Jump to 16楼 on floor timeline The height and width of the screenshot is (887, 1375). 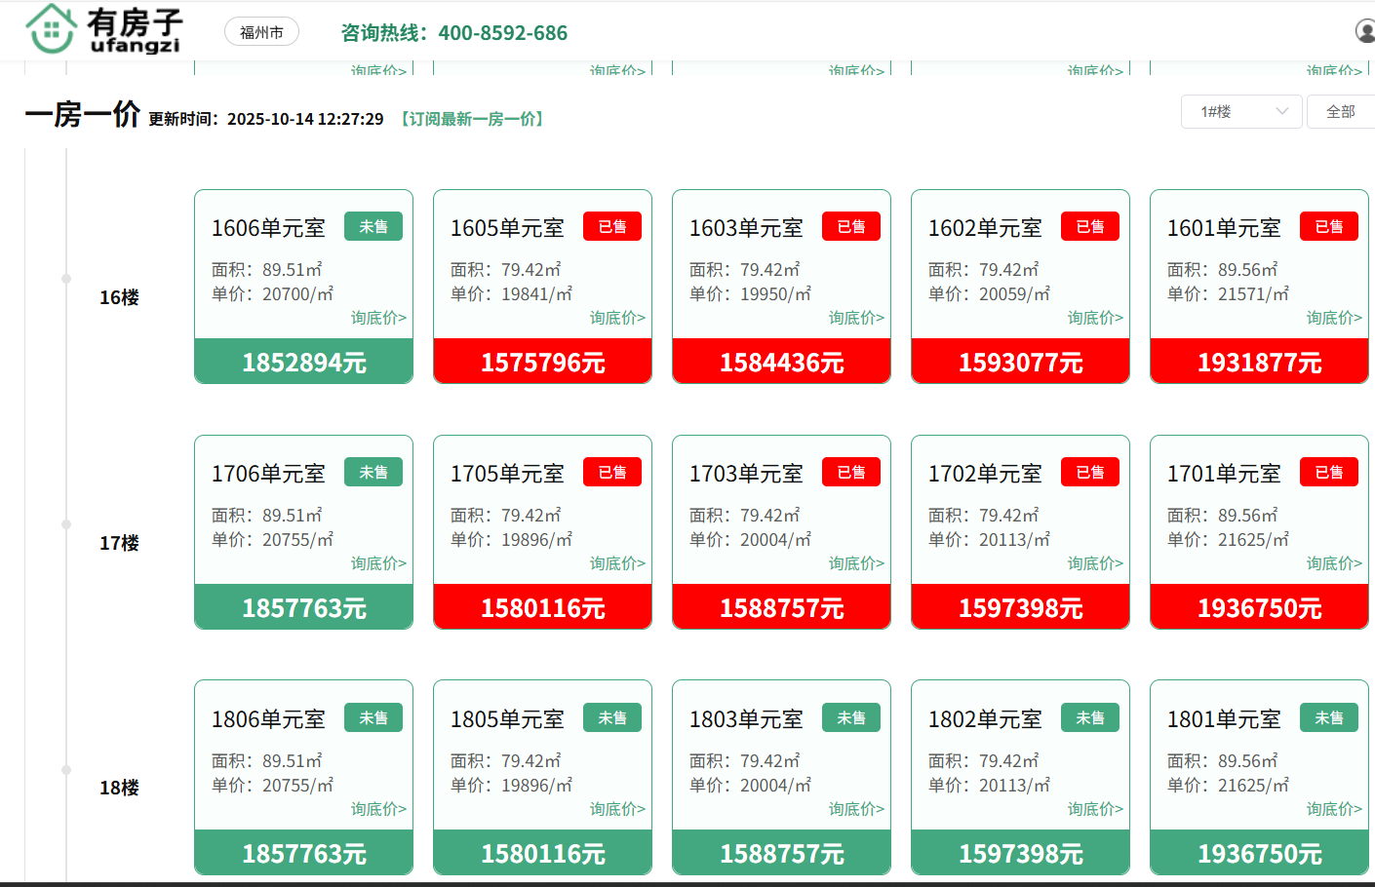(x=119, y=297)
